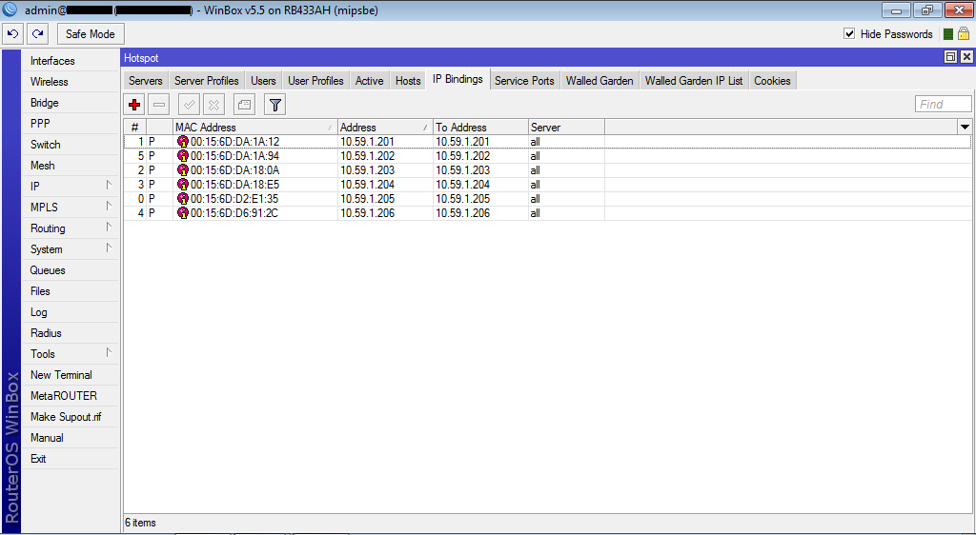Open the User Profiles tab
Viewport: 976px width, 535px height.
(315, 81)
